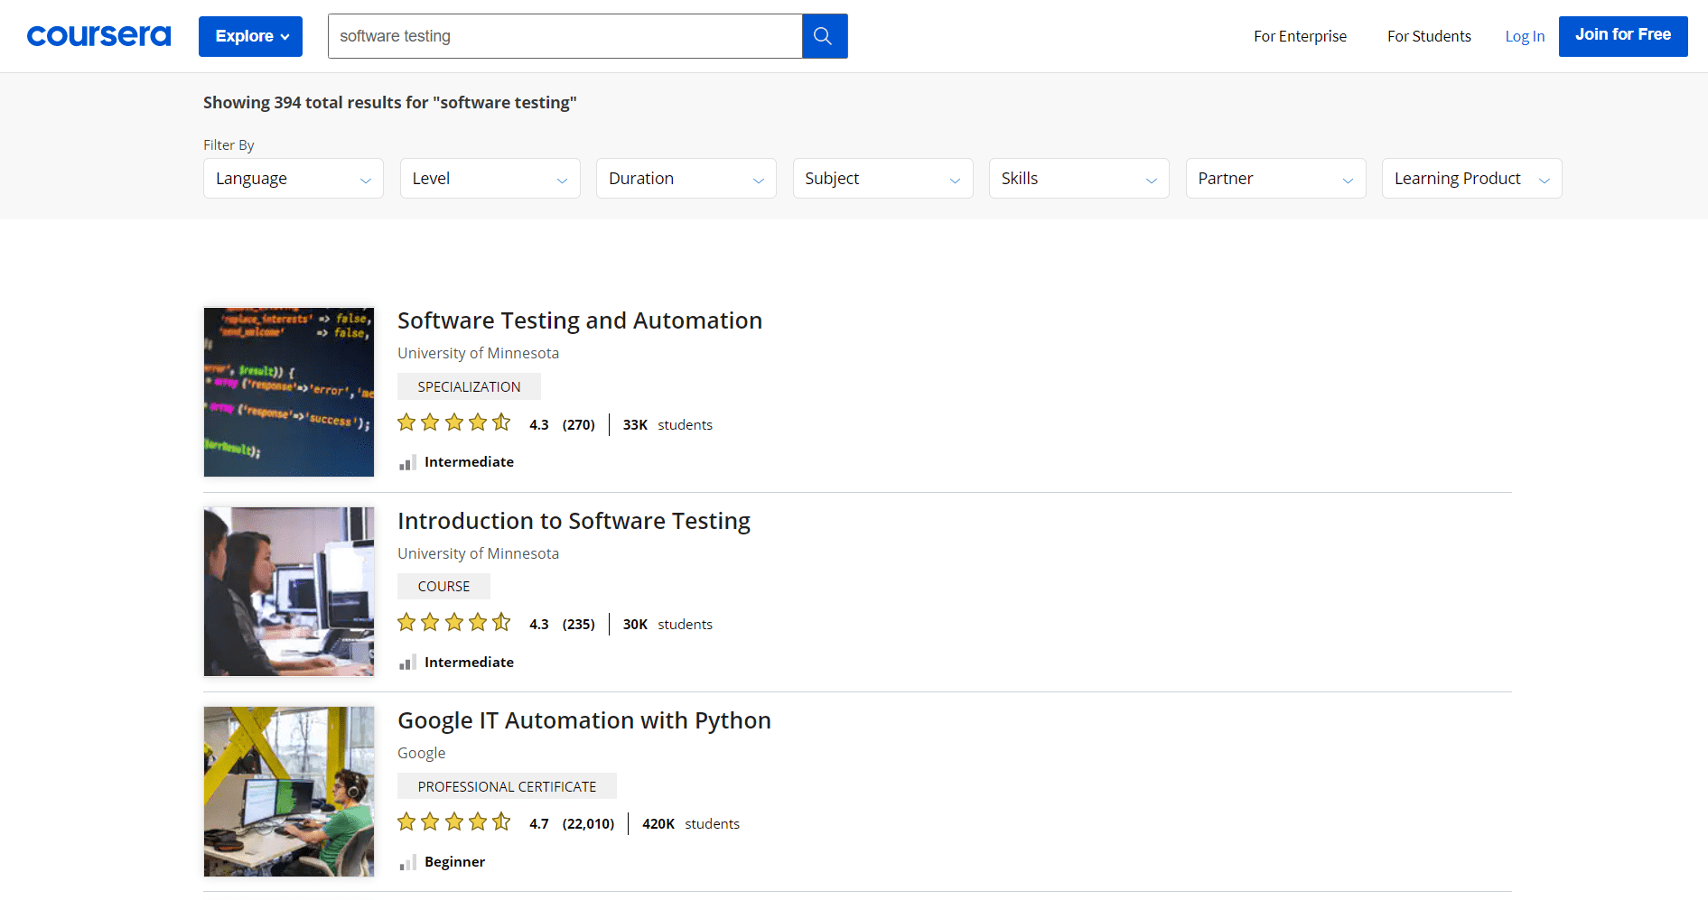Click the PROFESSIONAL CERTIFICATE badge
Screen dimensions: 1708x900
point(507,786)
